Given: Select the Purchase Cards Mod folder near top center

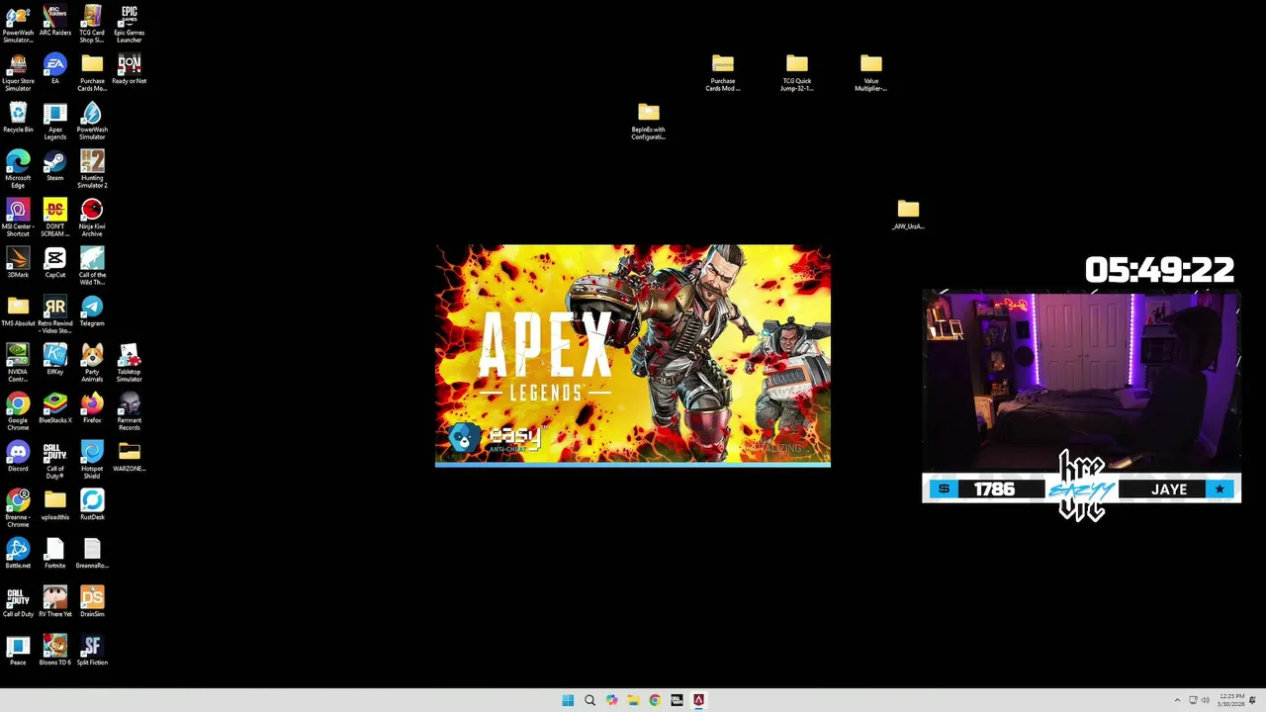Looking at the screenshot, I should (723, 73).
